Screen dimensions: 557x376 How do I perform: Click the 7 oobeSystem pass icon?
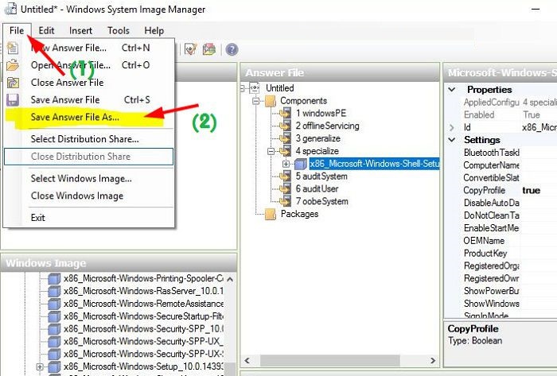pos(285,201)
